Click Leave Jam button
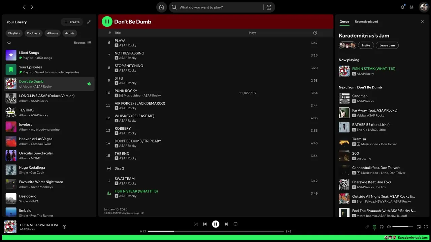 coord(387,45)
